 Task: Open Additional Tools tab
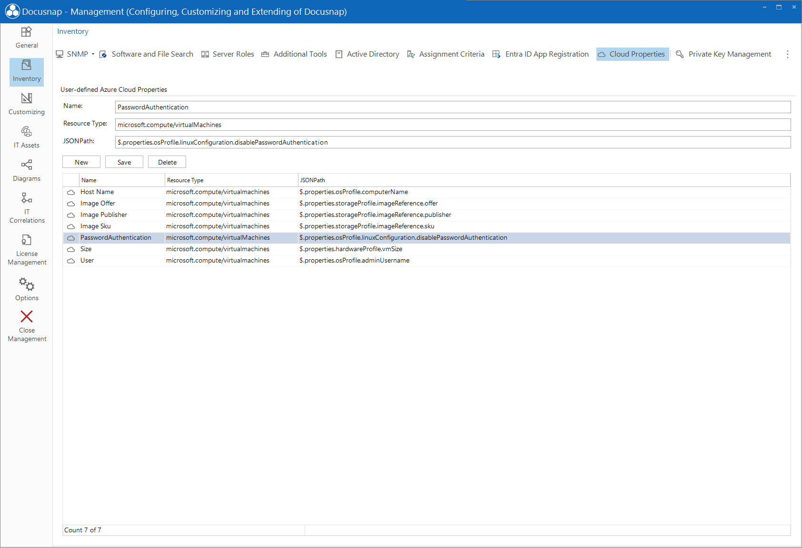click(x=294, y=54)
